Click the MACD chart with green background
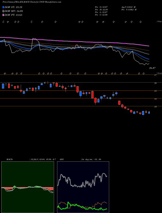Image resolution: width=162 pixels, height=213 pixels. point(28,187)
